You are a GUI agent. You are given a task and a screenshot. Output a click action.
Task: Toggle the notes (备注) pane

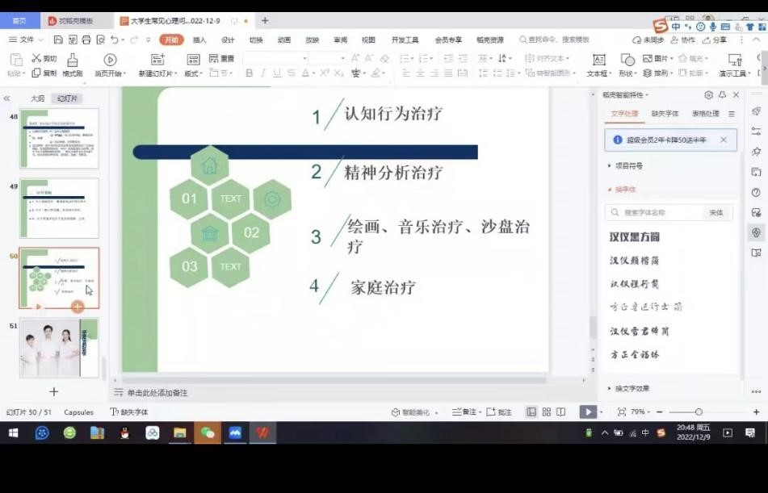tap(466, 412)
